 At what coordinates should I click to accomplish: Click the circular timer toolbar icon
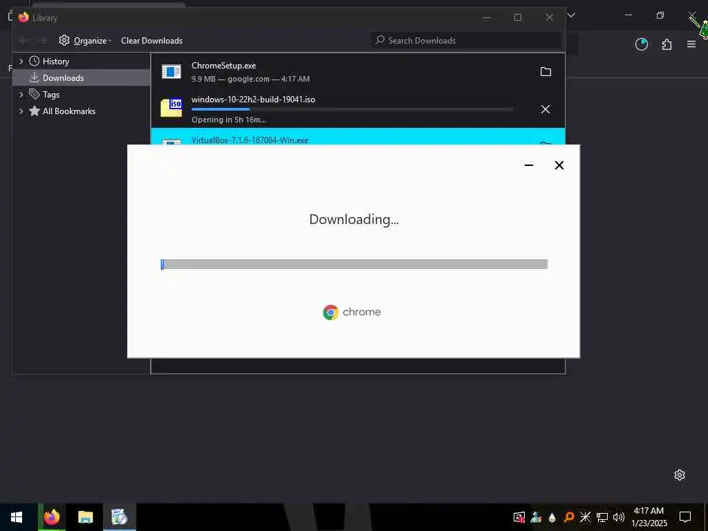click(642, 44)
